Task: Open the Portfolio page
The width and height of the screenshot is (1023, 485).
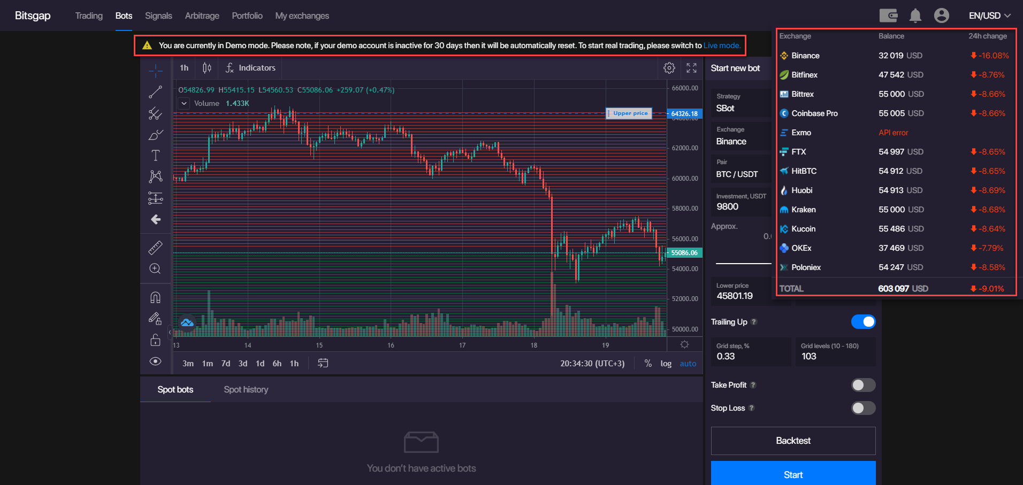Action: click(x=247, y=16)
